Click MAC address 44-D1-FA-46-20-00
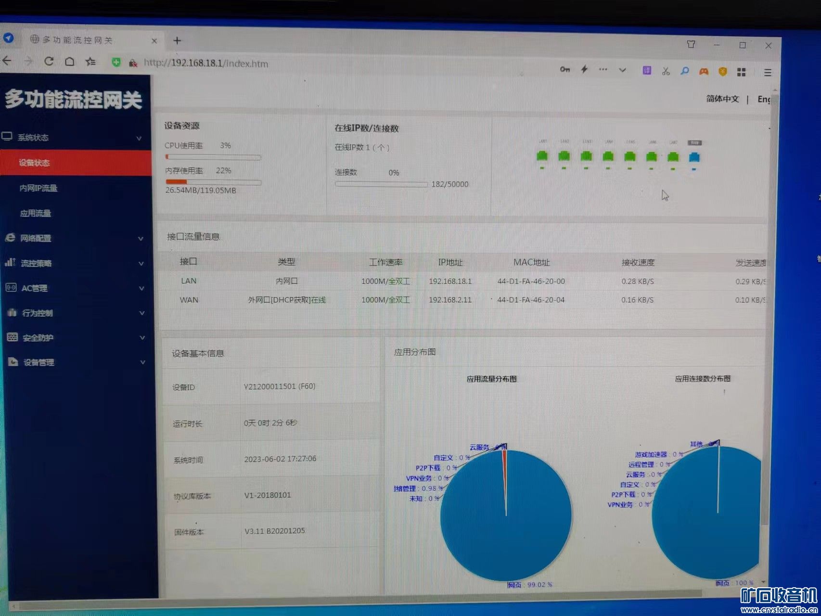Image resolution: width=821 pixels, height=616 pixels. pyautogui.click(x=531, y=281)
